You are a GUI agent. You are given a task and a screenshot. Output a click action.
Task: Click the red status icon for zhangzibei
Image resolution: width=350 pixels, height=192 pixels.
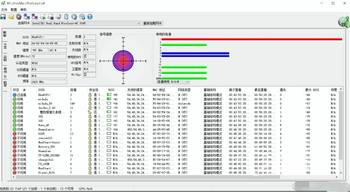pyautogui.click(x=14, y=160)
